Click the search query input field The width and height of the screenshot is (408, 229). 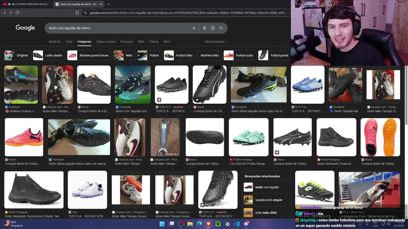[118, 28]
